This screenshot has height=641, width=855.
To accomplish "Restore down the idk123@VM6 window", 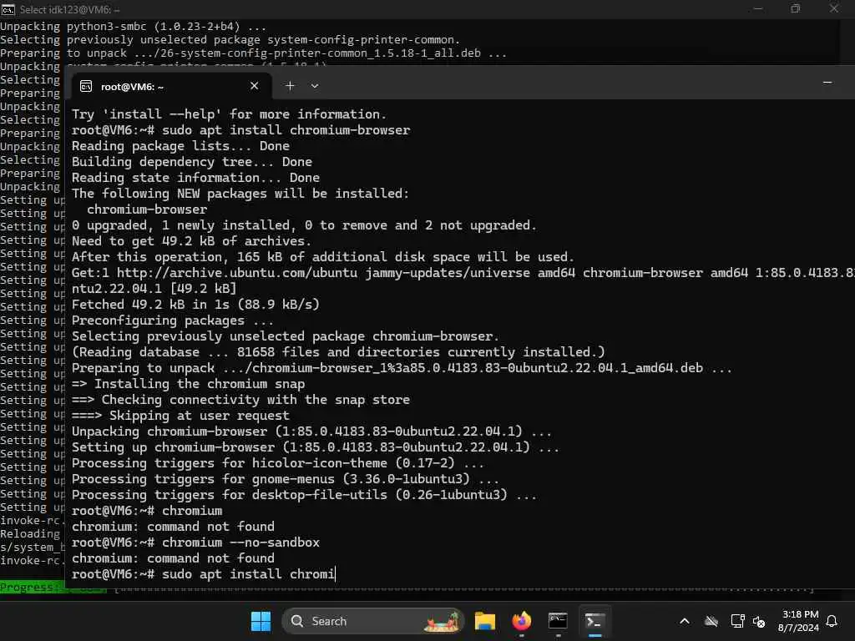I will tap(796, 8).
